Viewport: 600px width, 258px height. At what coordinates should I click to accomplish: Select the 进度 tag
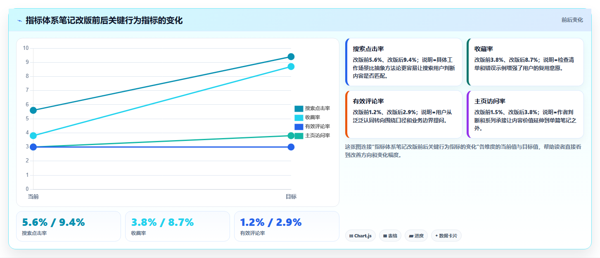(416, 236)
